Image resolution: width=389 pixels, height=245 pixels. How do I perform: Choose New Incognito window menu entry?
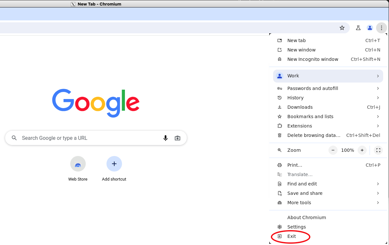(328, 59)
